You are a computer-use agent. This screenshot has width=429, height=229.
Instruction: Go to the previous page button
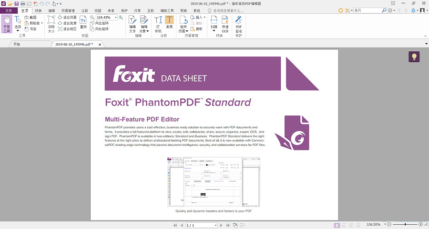182,225
